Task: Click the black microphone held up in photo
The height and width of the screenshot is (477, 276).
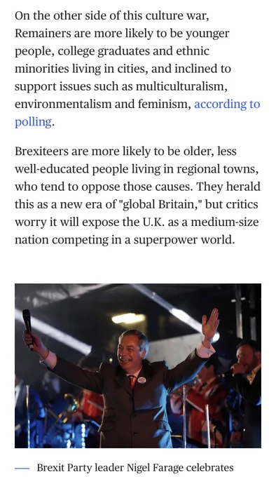Action: [x=27, y=328]
